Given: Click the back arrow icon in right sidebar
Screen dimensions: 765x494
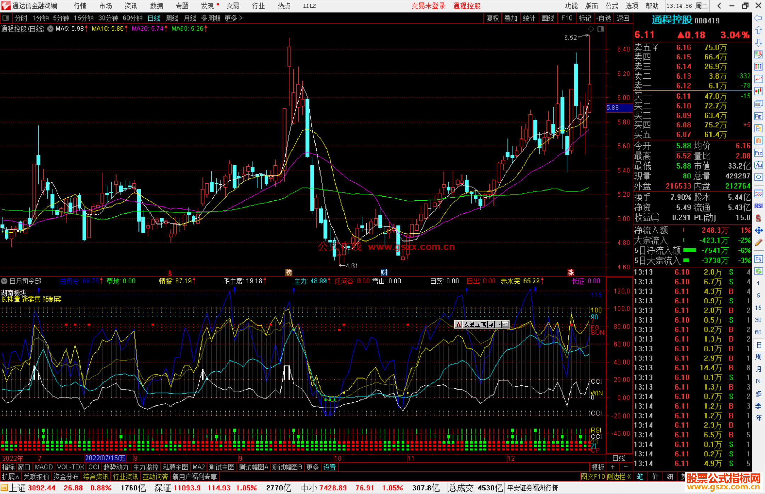Looking at the screenshot, I should (758, 18).
